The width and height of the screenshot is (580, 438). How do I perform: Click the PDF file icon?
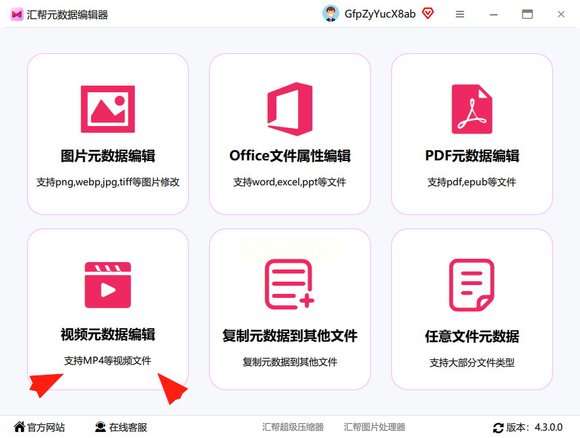point(472,109)
